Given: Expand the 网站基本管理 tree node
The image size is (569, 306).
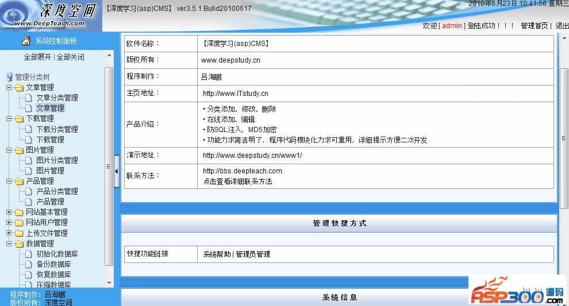Looking at the screenshot, I should (9, 212).
